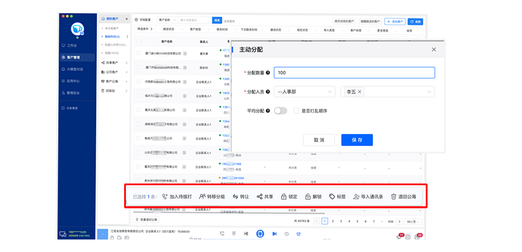
Task: Click 转移分组 in the selection bar
Action: point(212,197)
